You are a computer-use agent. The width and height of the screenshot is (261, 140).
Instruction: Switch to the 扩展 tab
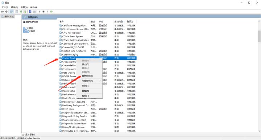25,135
